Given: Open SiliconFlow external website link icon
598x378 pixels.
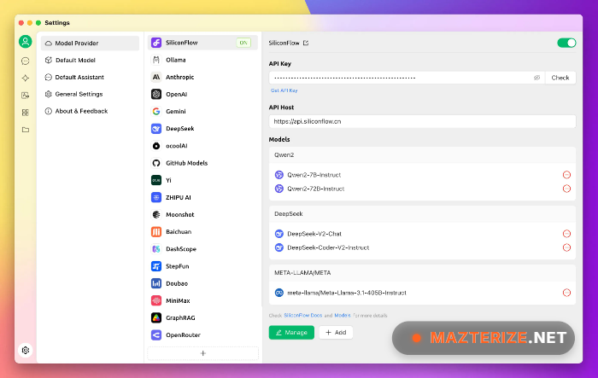Looking at the screenshot, I should click(306, 43).
